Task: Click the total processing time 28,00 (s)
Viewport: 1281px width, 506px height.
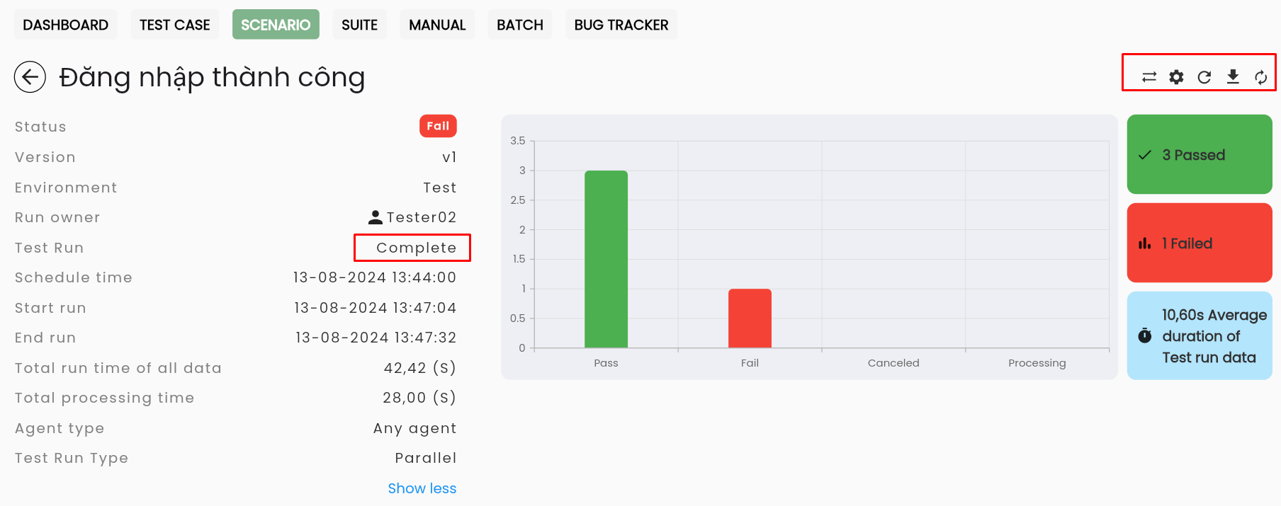Action: 419,398
